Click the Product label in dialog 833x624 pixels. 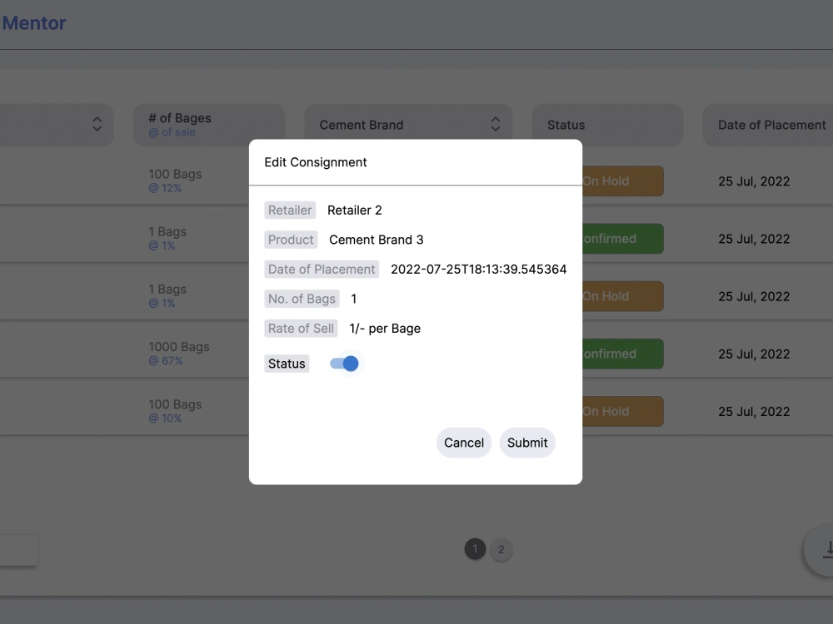(x=291, y=240)
